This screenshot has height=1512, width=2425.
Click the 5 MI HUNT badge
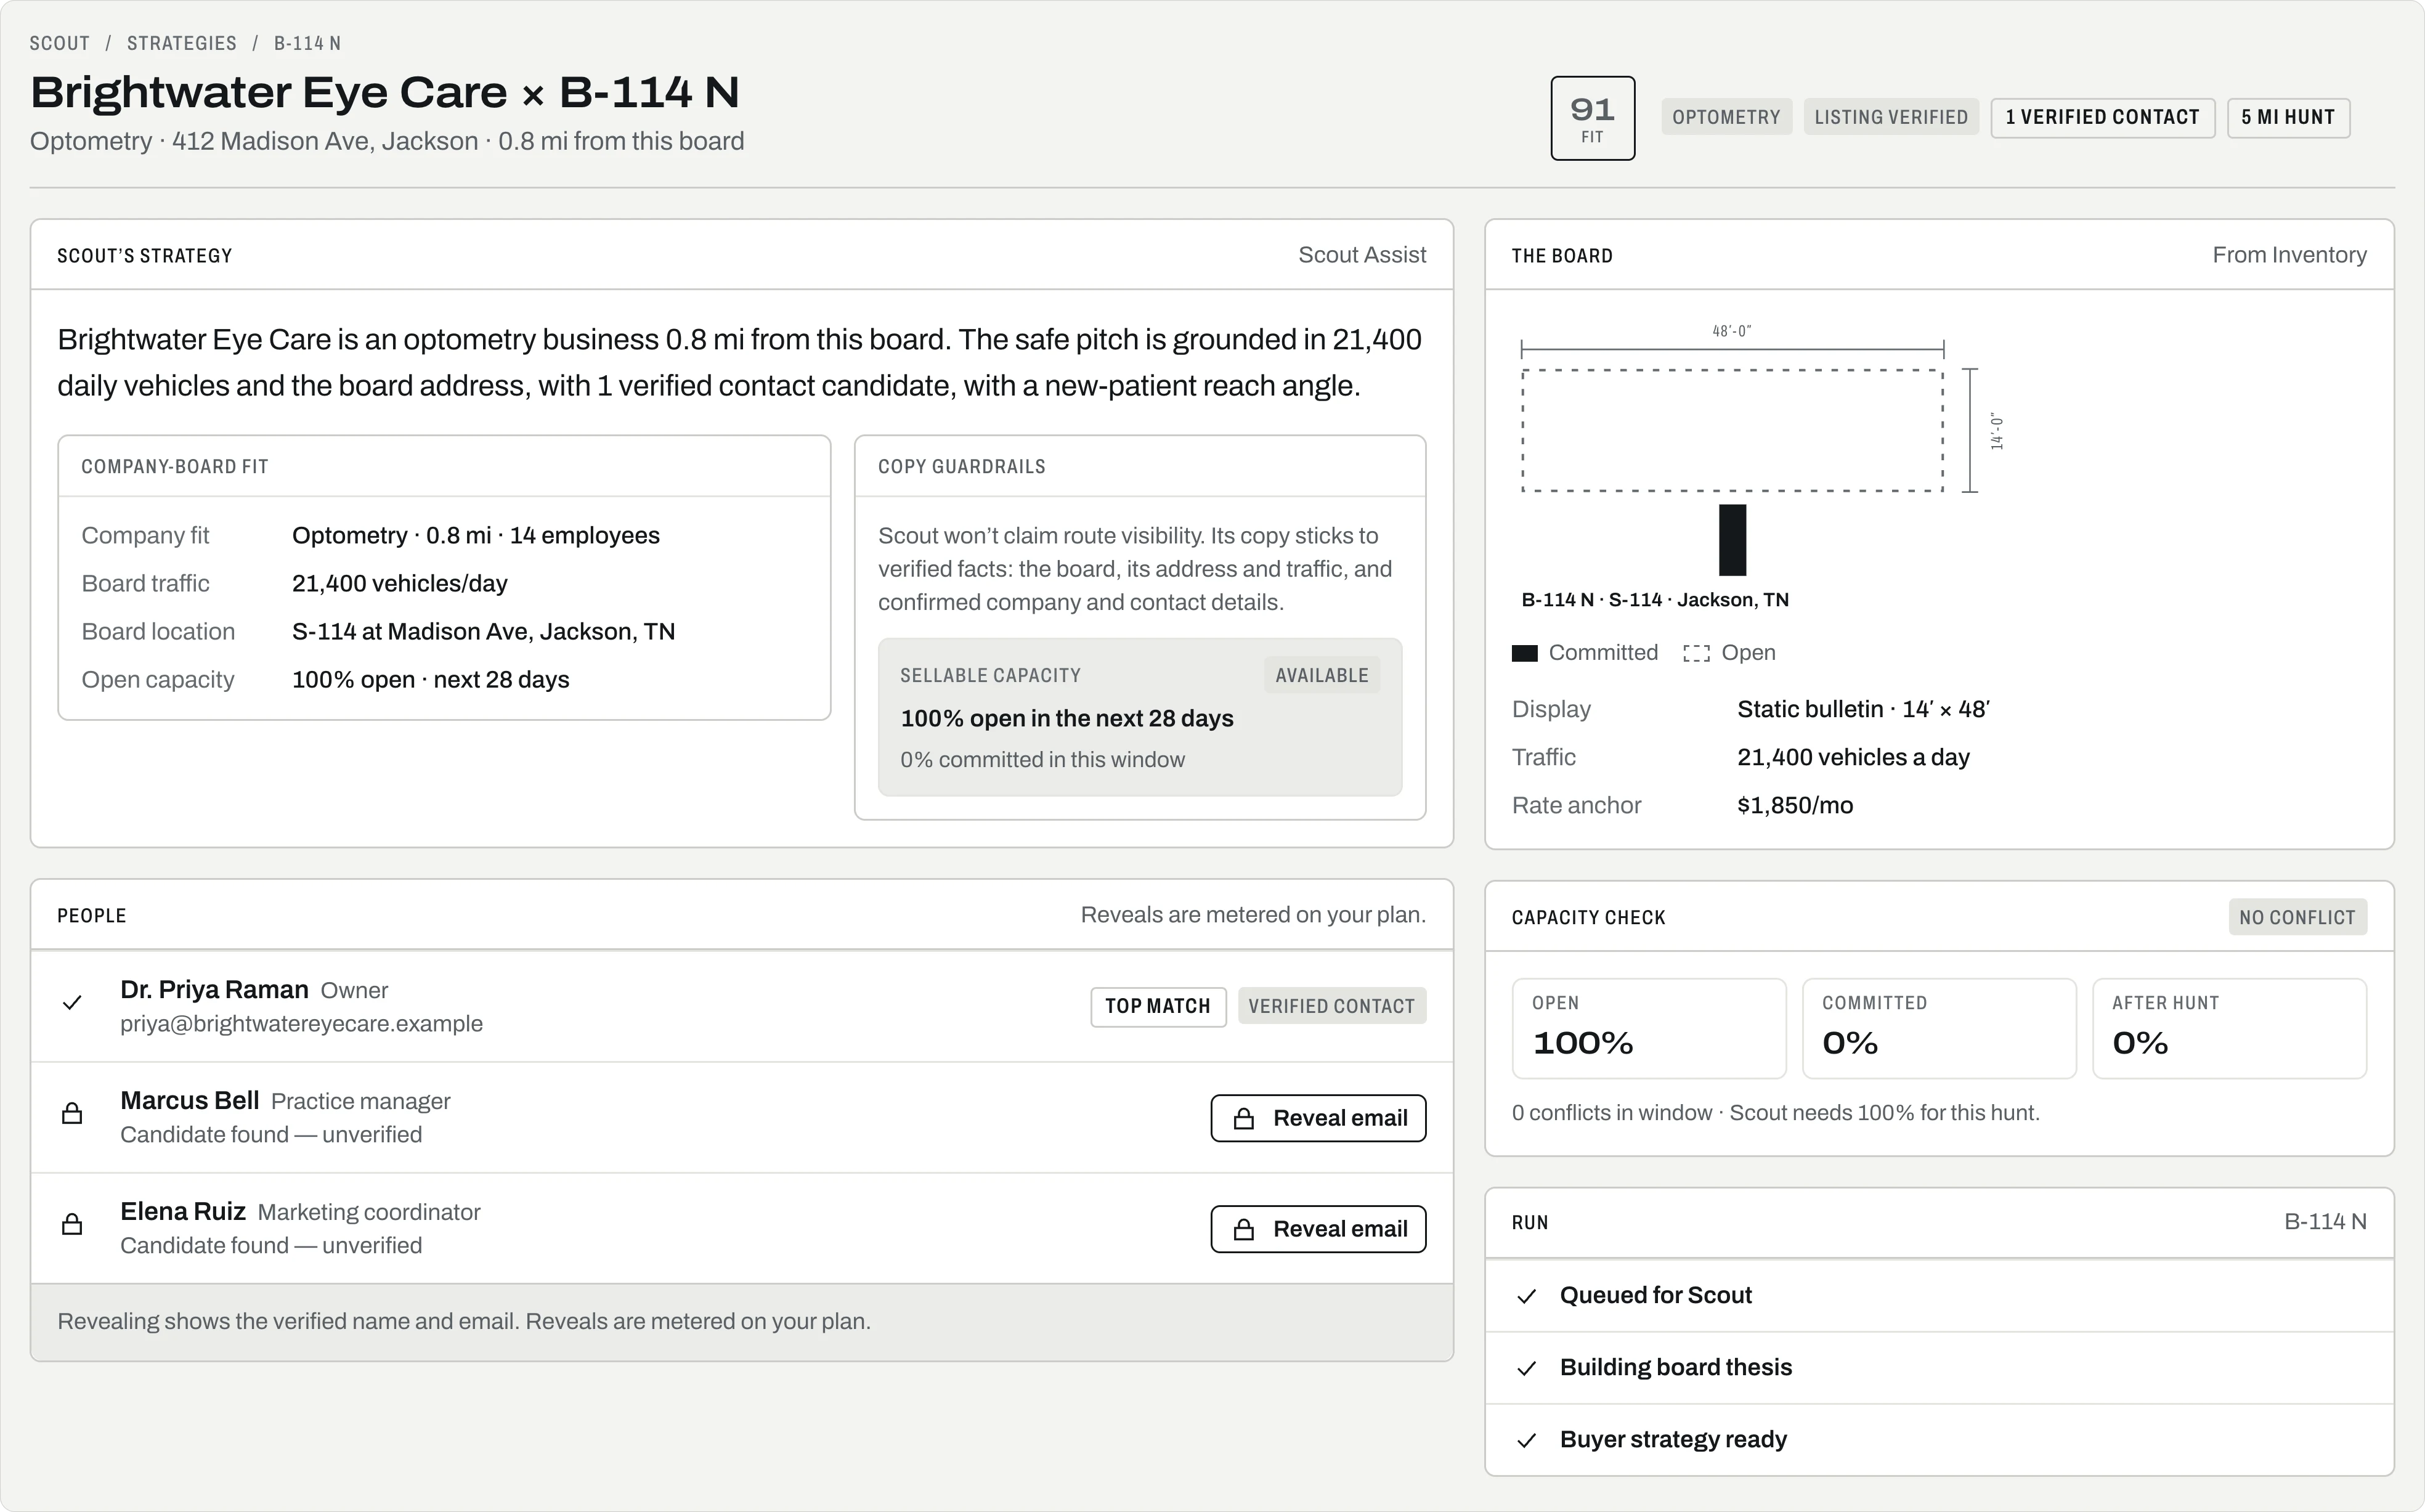pyautogui.click(x=2288, y=117)
